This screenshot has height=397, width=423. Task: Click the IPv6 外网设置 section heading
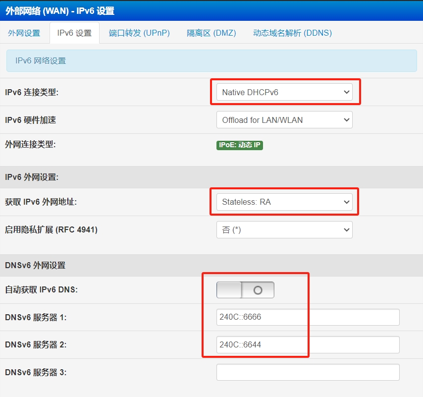[x=32, y=177]
